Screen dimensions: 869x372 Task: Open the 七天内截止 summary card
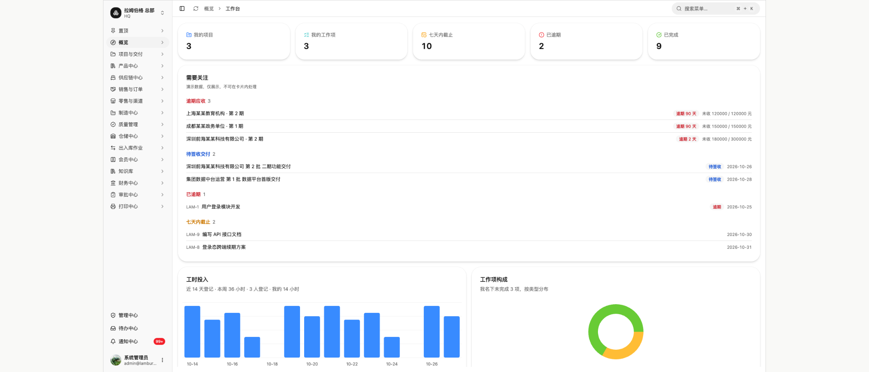tap(469, 41)
